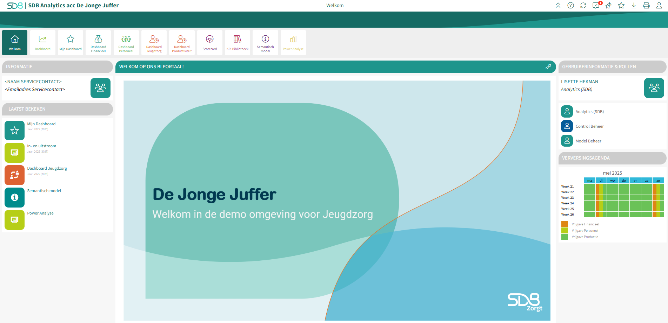
Task: Expand the welcome panel to fullscreen
Action: [548, 67]
